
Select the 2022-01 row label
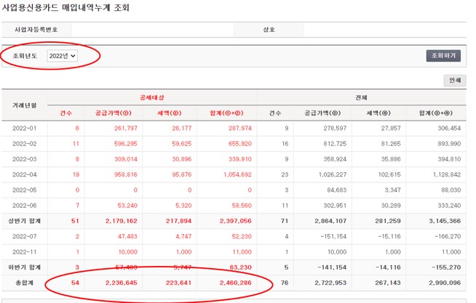pos(24,128)
